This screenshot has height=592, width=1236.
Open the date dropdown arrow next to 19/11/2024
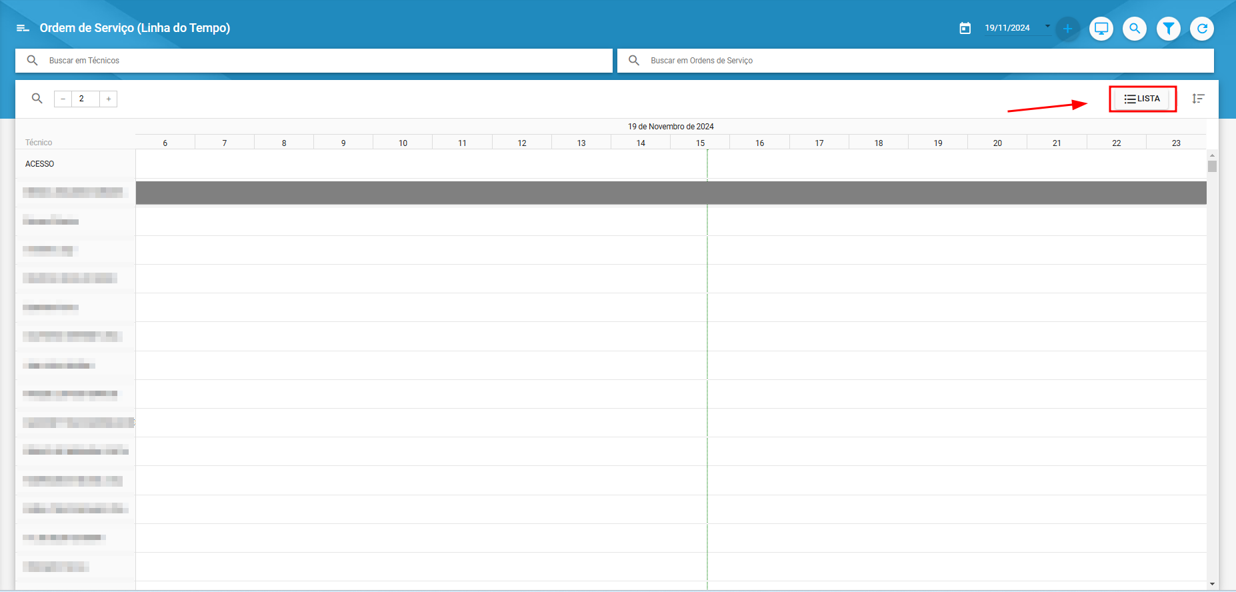[x=1047, y=27]
